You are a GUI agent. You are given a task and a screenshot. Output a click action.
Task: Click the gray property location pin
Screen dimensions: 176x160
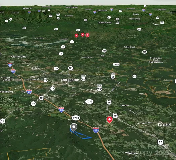coord(74,127)
